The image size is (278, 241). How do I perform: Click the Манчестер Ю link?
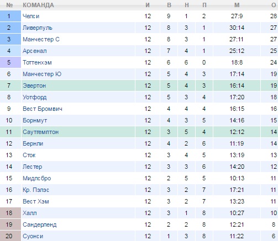[x=42, y=74]
